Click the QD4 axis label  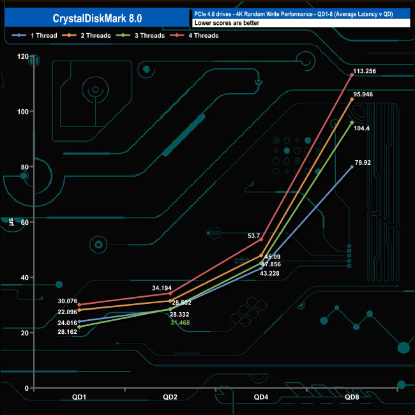click(x=261, y=397)
